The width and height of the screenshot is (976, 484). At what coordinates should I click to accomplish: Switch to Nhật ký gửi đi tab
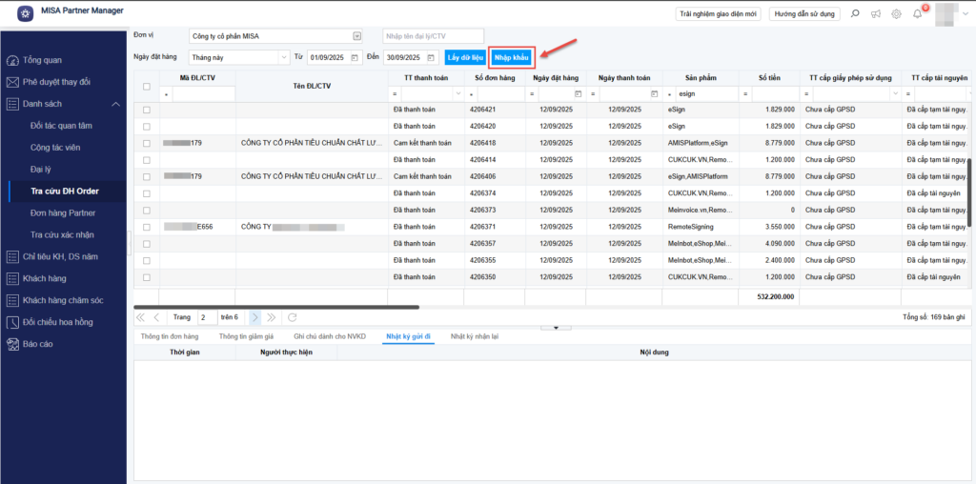coord(408,336)
